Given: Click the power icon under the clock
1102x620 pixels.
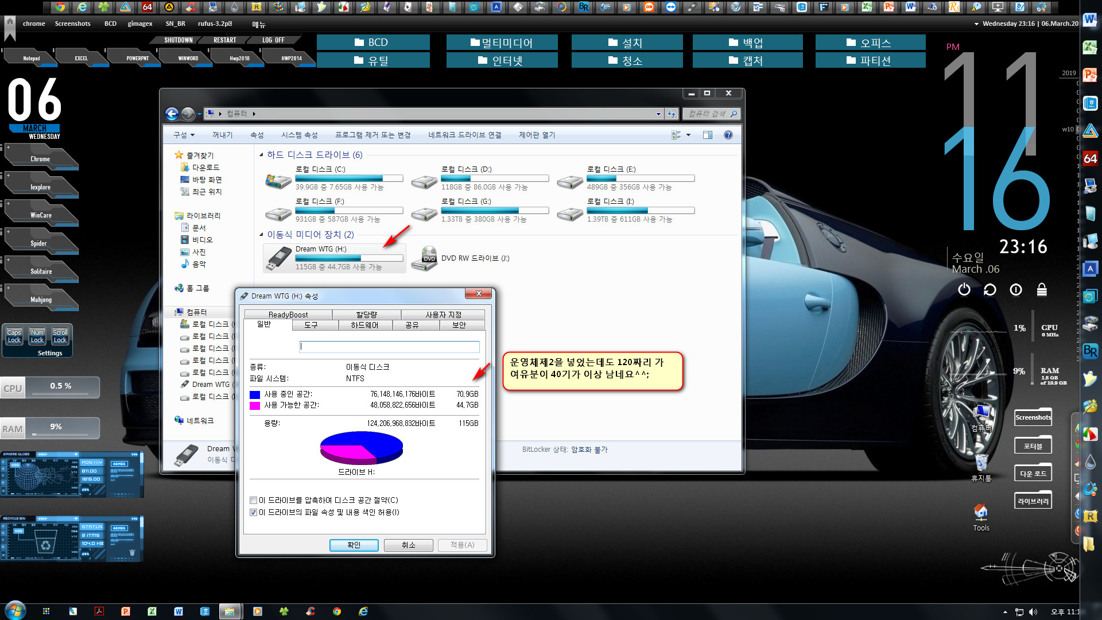Looking at the screenshot, I should tap(964, 290).
